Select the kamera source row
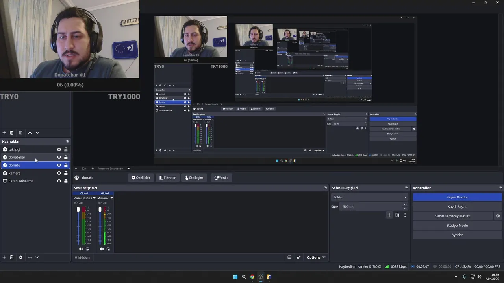504x283 pixels. click(x=35, y=173)
